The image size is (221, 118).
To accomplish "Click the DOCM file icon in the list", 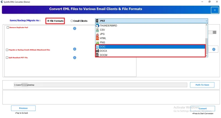I will (x=97, y=55).
